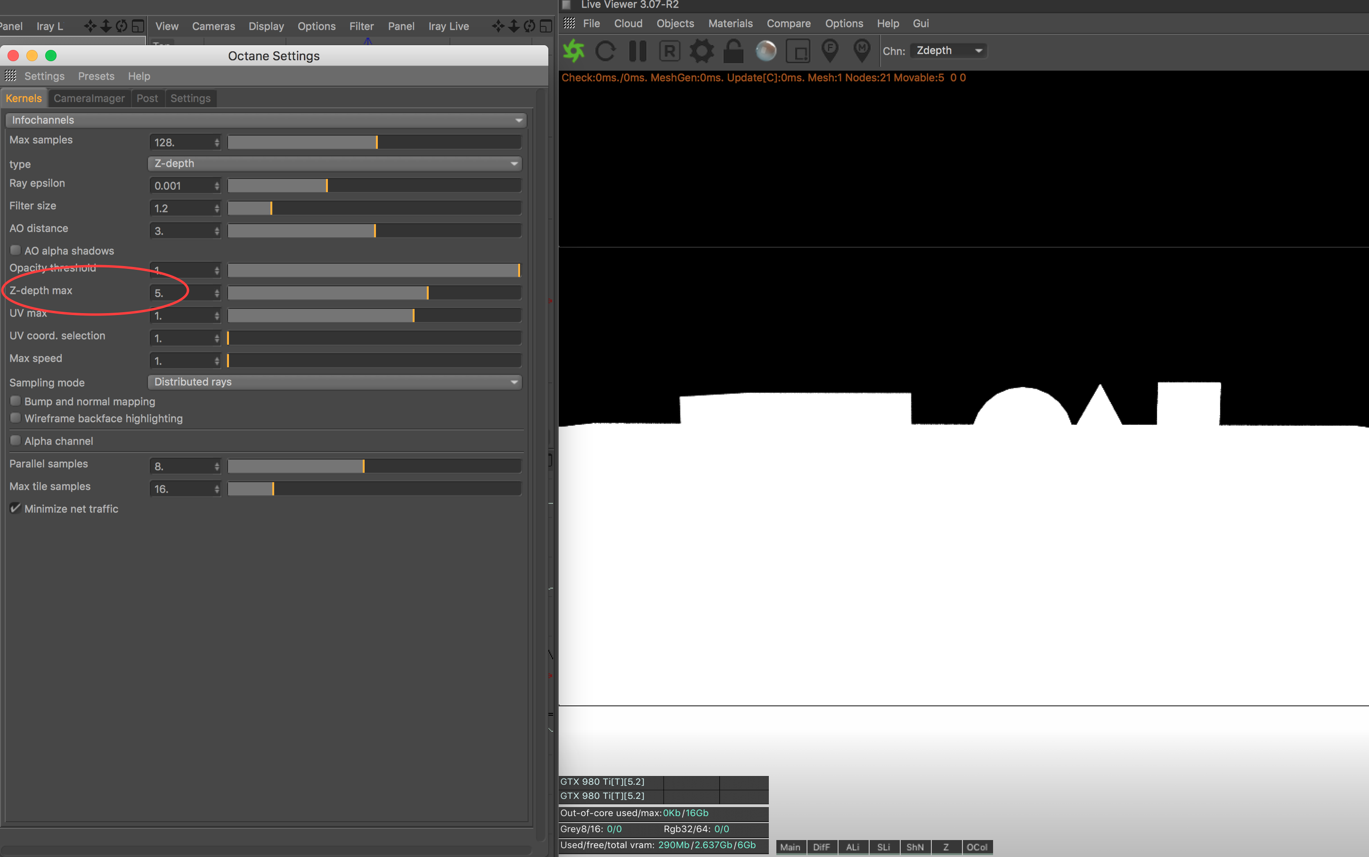Open the Z-depth type dropdown

coord(334,164)
